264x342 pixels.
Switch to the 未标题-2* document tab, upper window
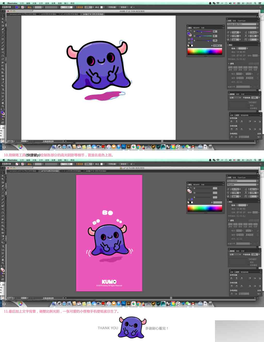(93, 14)
